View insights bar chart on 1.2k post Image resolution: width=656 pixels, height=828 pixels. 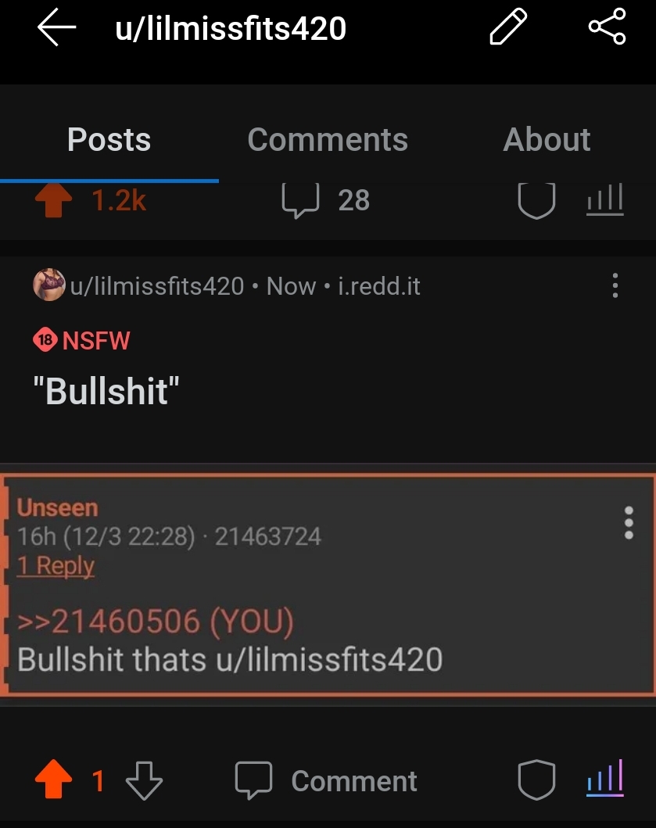[x=605, y=199]
